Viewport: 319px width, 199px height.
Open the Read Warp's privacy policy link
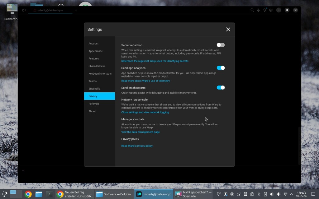point(137,146)
